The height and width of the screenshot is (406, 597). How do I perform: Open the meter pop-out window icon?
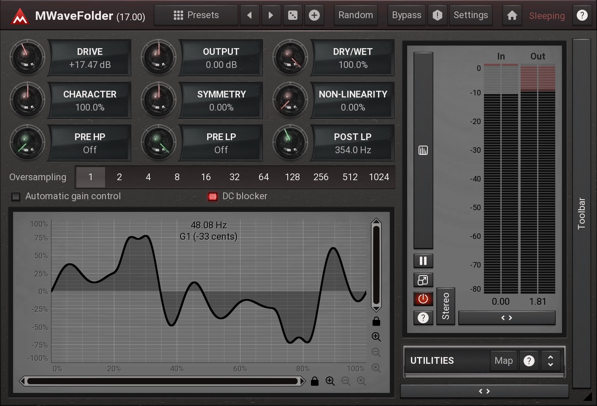coord(423,280)
